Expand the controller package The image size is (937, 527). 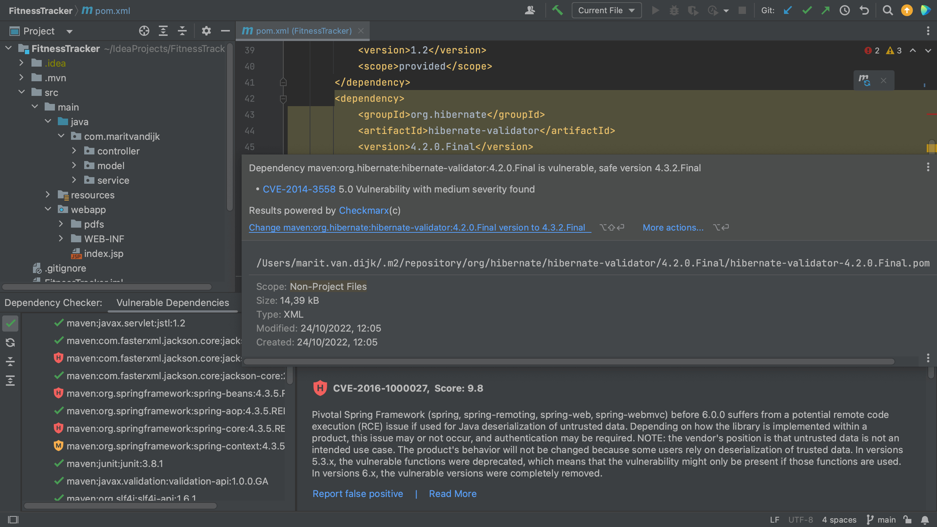tap(74, 151)
